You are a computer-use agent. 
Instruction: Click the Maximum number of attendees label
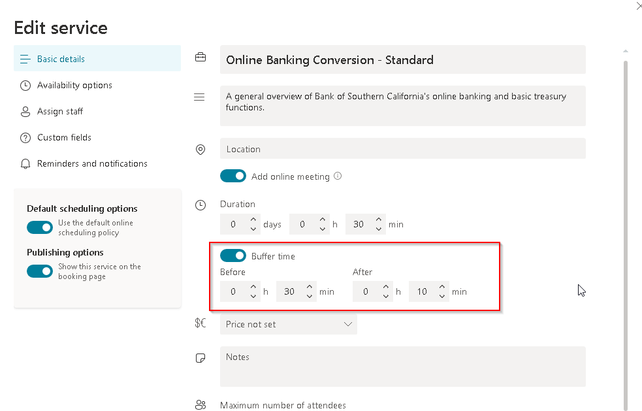283,405
